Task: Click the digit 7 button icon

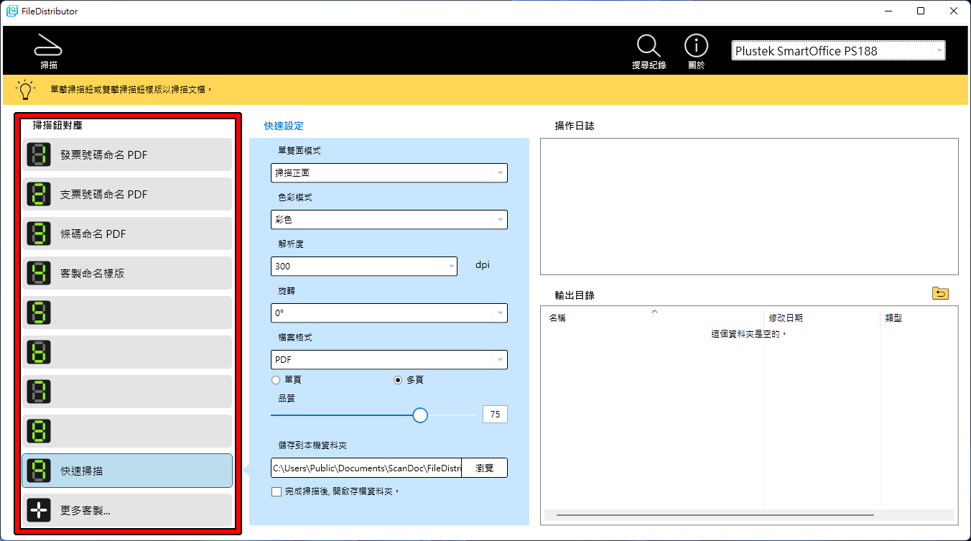Action: [39, 392]
